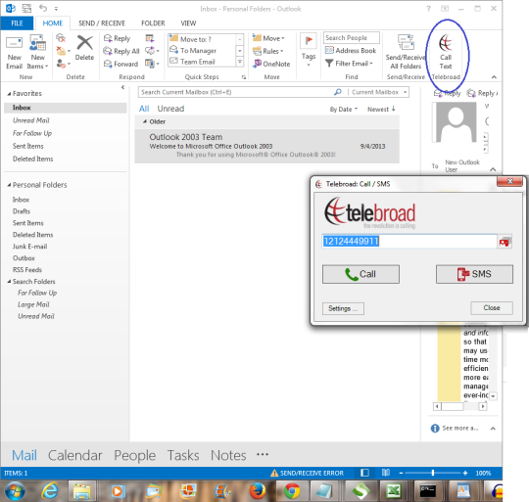Viewport: 529px width, 502px height.
Task: Click Close in the Telebroad dialog
Action: (x=492, y=308)
